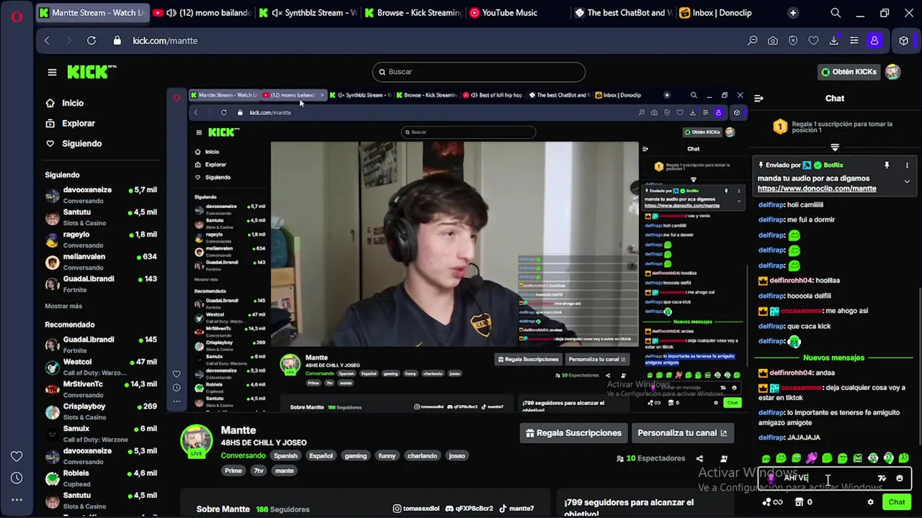Open a new browser tab
Image resolution: width=922 pixels, height=518 pixels.
click(793, 13)
